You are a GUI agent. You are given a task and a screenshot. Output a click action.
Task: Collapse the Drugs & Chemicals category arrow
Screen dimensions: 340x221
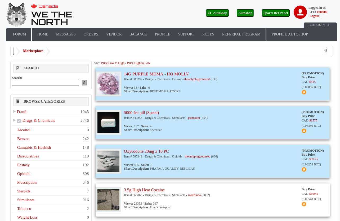coord(14,120)
